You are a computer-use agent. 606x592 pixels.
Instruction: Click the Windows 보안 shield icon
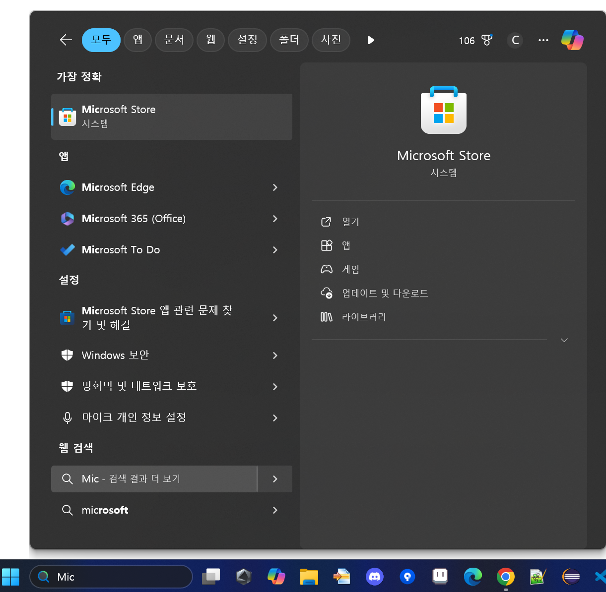pos(67,355)
